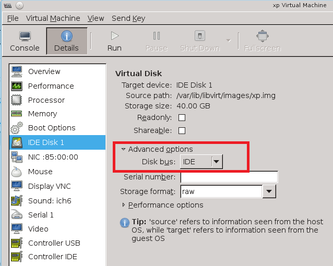
Task: Select NIC :85:00:00 in hardware list
Action: tap(53, 156)
